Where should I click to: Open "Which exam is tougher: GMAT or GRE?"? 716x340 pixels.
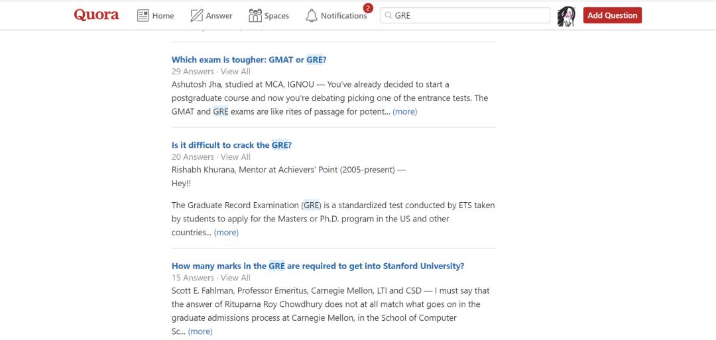point(249,60)
